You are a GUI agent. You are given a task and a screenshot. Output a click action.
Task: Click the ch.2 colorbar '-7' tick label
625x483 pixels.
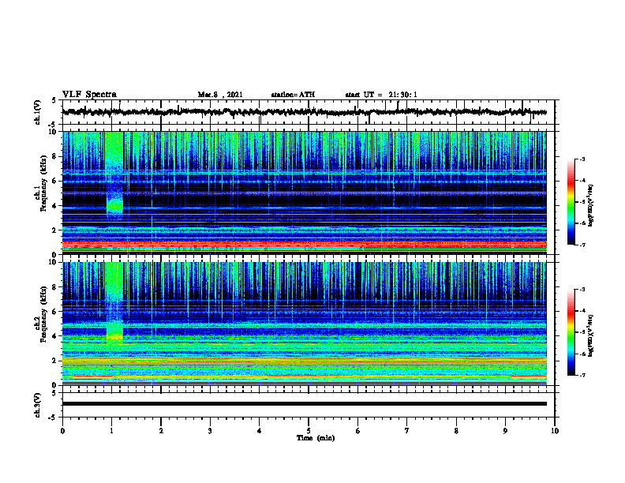(x=582, y=376)
